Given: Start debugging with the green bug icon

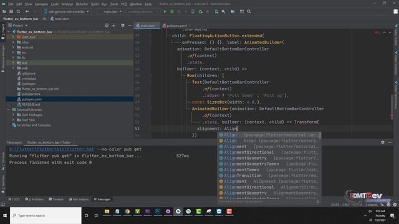Looking at the screenshot, I should [172, 11].
